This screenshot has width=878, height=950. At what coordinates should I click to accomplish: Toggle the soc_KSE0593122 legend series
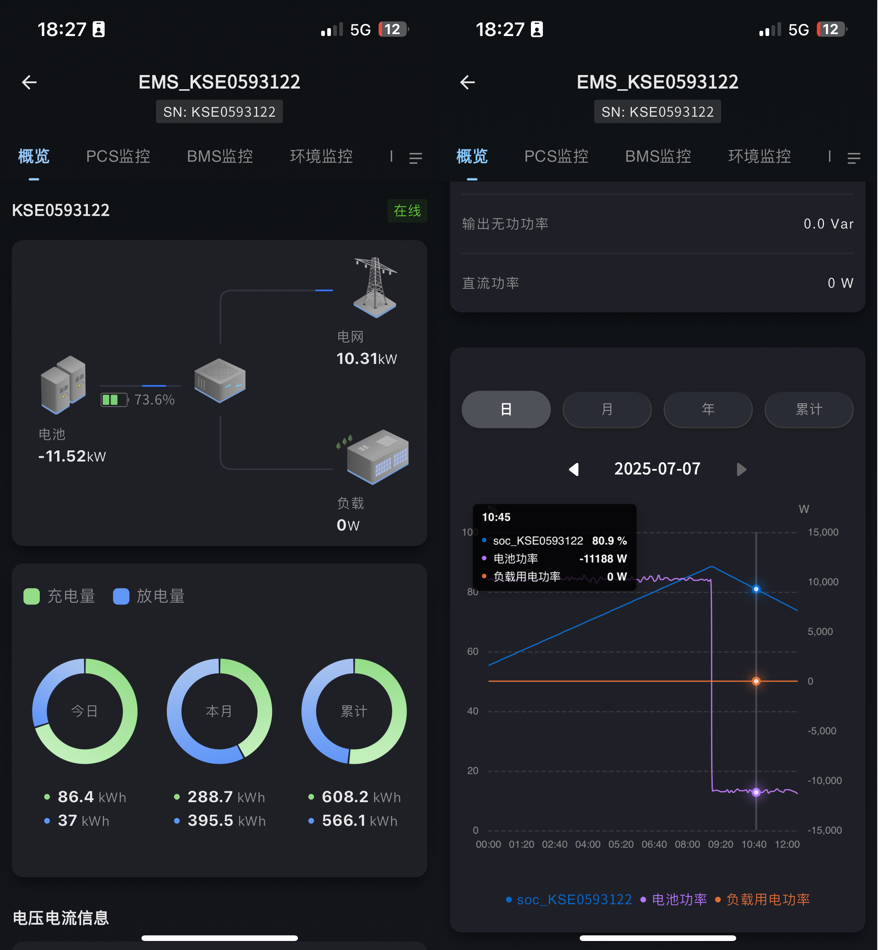[x=569, y=900]
